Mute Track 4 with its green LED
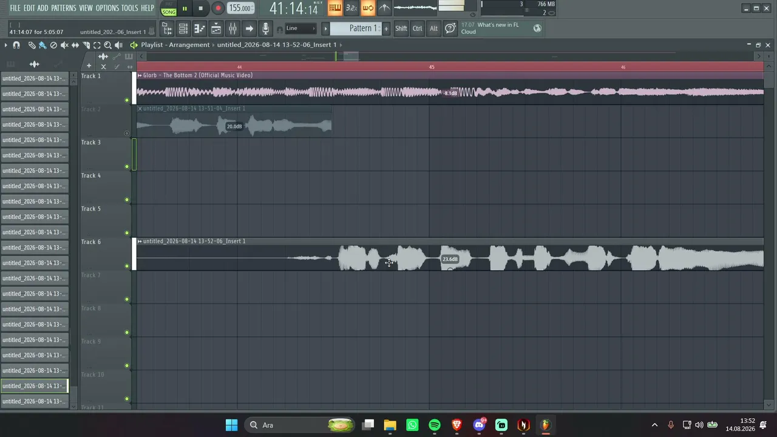Image resolution: width=777 pixels, height=437 pixels. point(127,200)
